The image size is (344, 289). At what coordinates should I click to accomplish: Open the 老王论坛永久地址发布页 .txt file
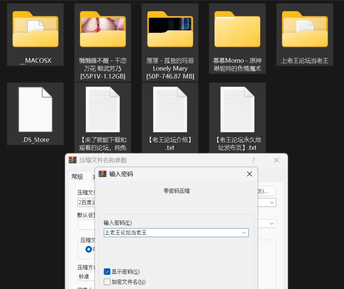pos(237,110)
